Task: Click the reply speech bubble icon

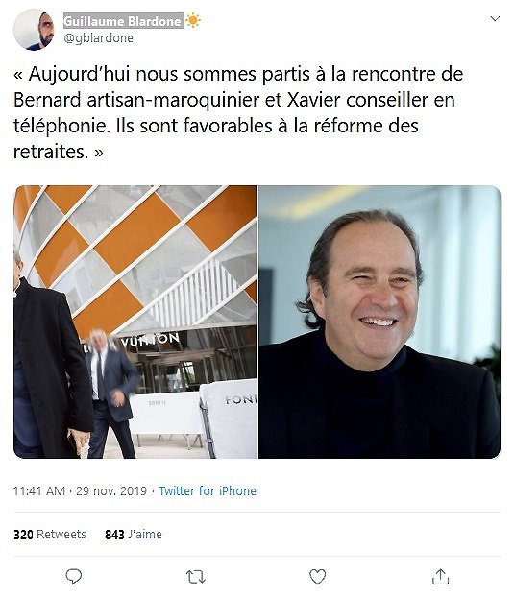Action: [x=73, y=576]
